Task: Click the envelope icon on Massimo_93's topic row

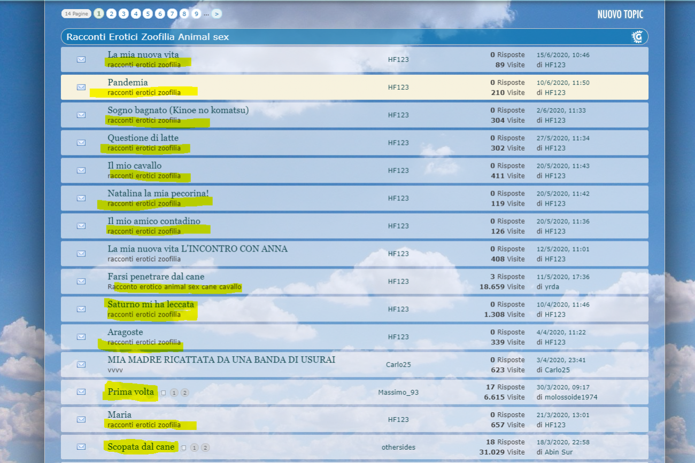Action: tap(81, 392)
